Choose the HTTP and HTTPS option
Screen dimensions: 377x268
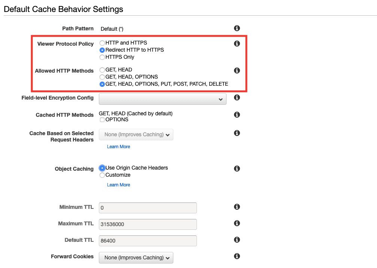click(x=102, y=43)
